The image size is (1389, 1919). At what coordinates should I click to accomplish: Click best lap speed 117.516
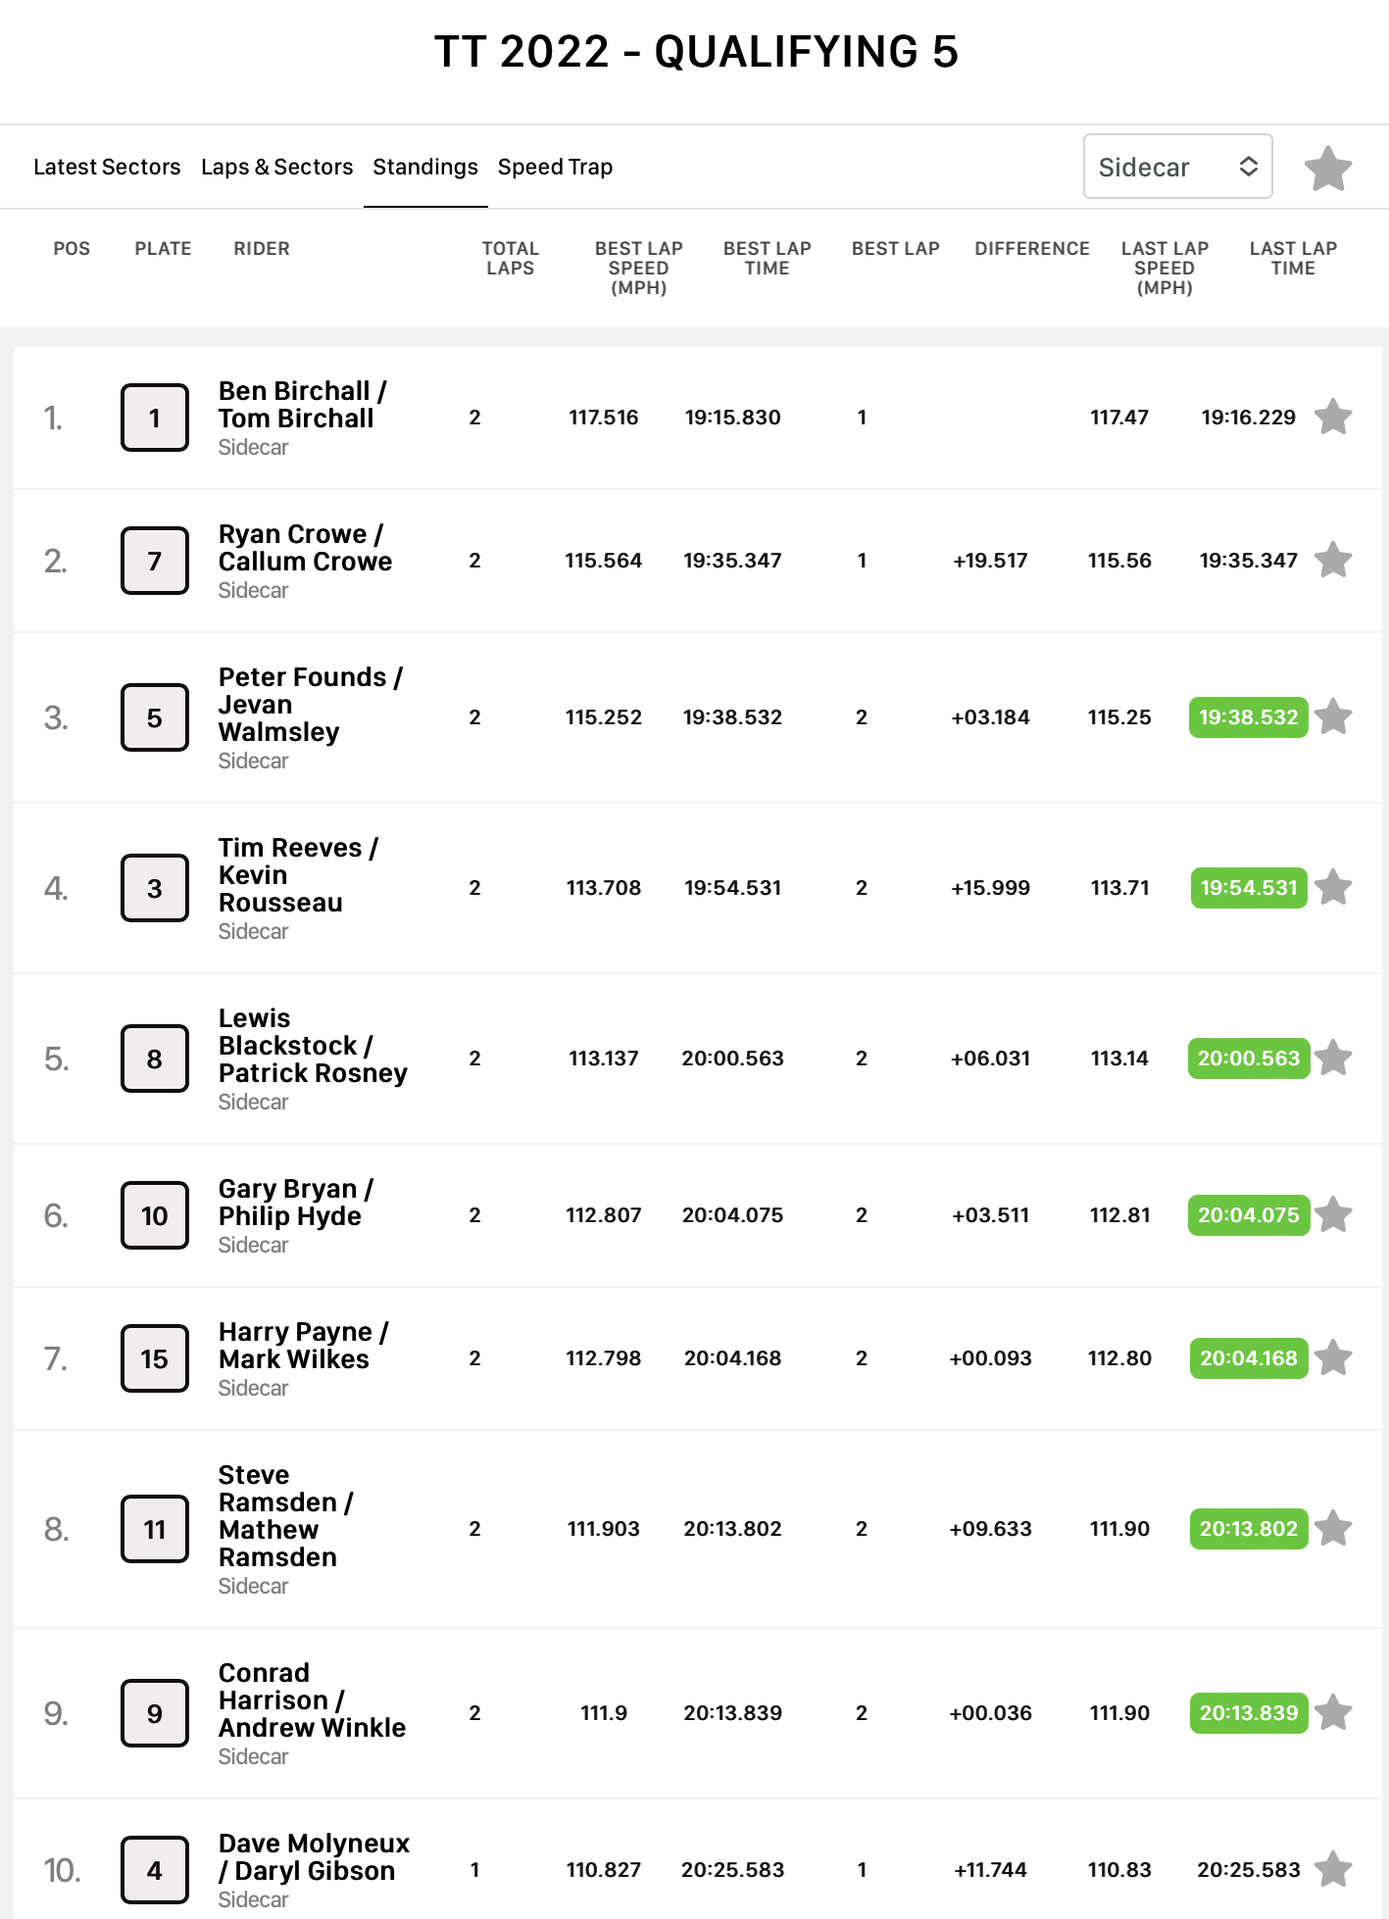603,418
